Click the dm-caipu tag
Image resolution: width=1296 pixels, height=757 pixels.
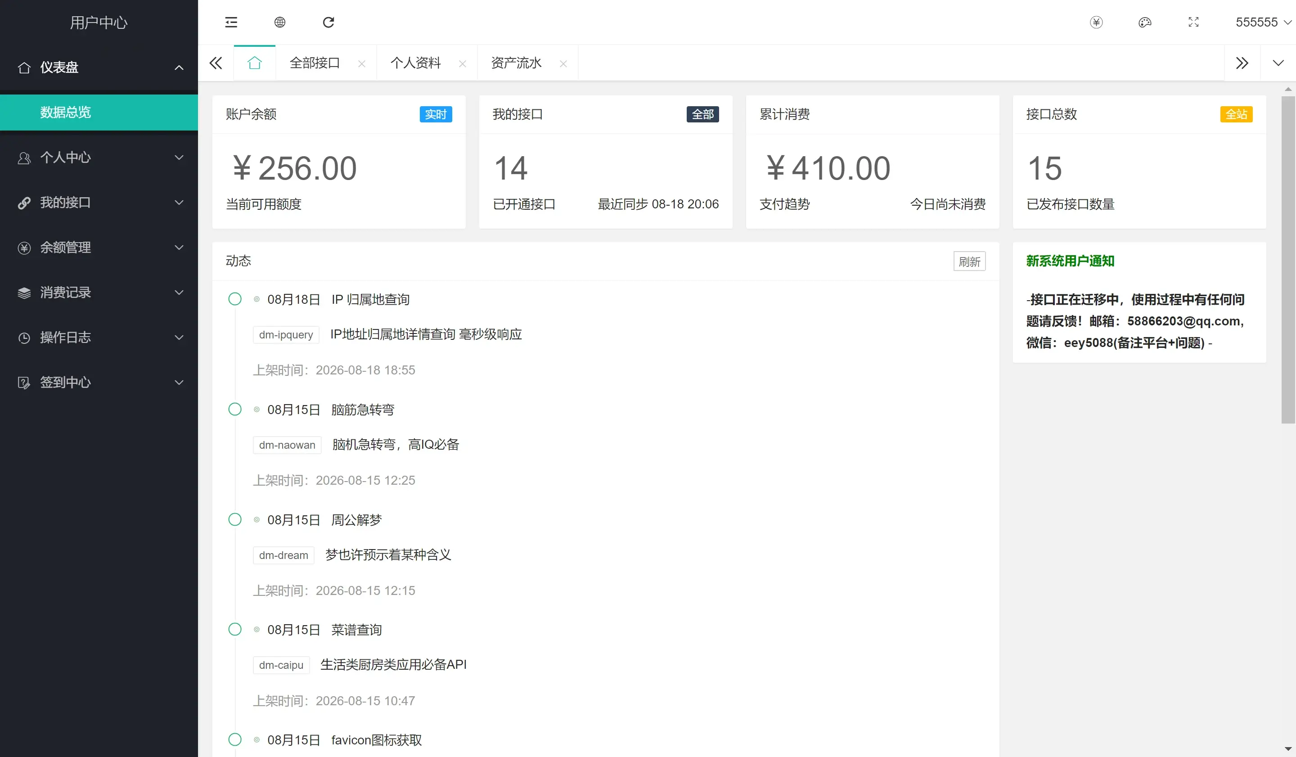pyautogui.click(x=281, y=665)
